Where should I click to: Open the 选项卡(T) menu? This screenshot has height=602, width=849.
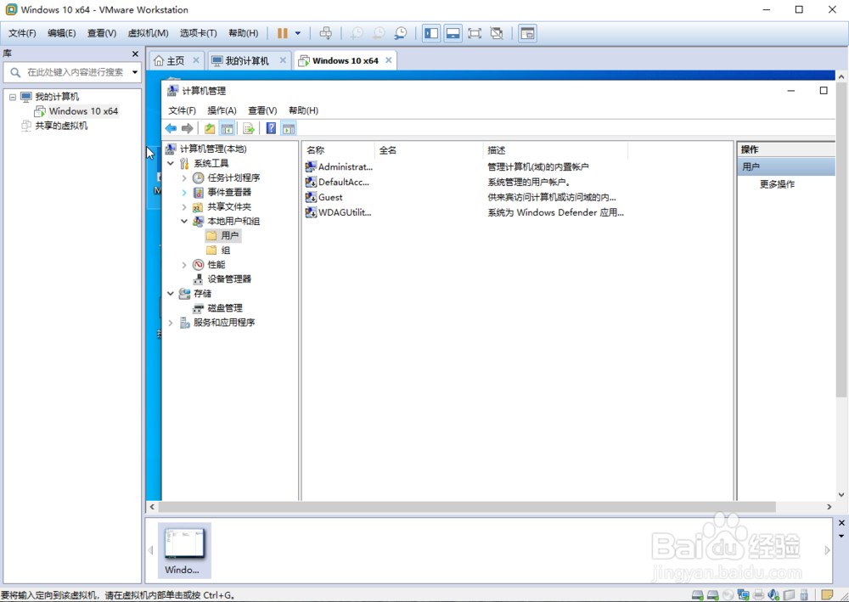pyautogui.click(x=198, y=34)
